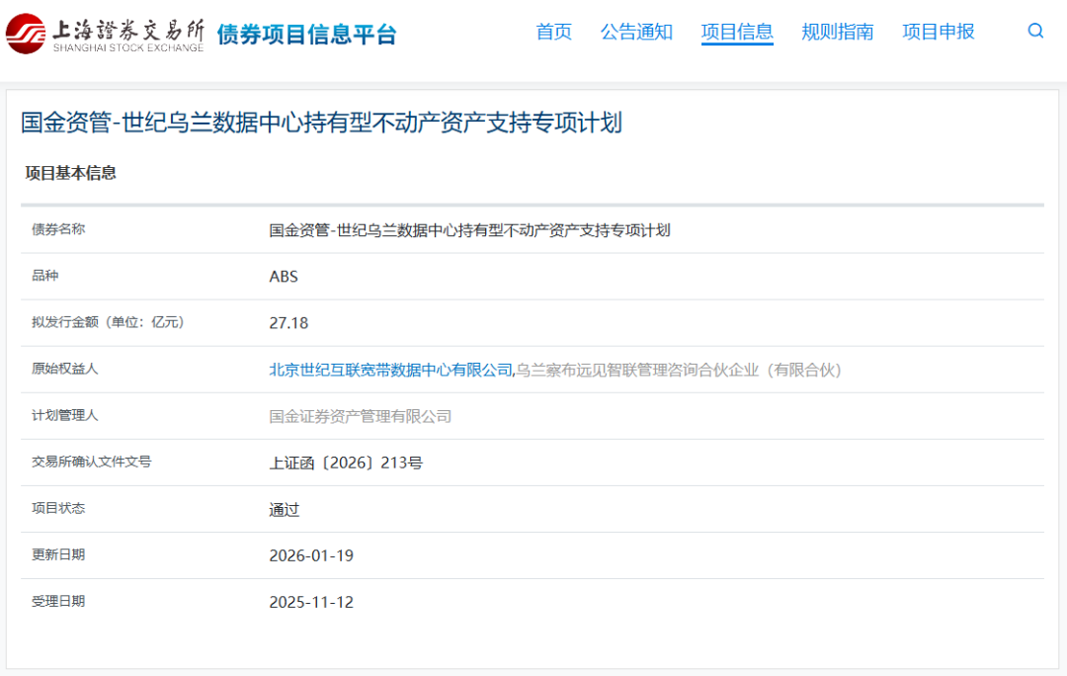Select the issue amount value 27.18
Screen dimensions: 1067x676
pyautogui.click(x=287, y=323)
